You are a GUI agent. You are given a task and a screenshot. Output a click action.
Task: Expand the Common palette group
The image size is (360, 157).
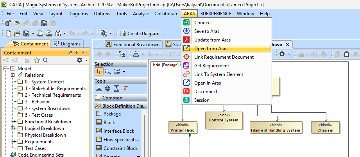point(121,98)
